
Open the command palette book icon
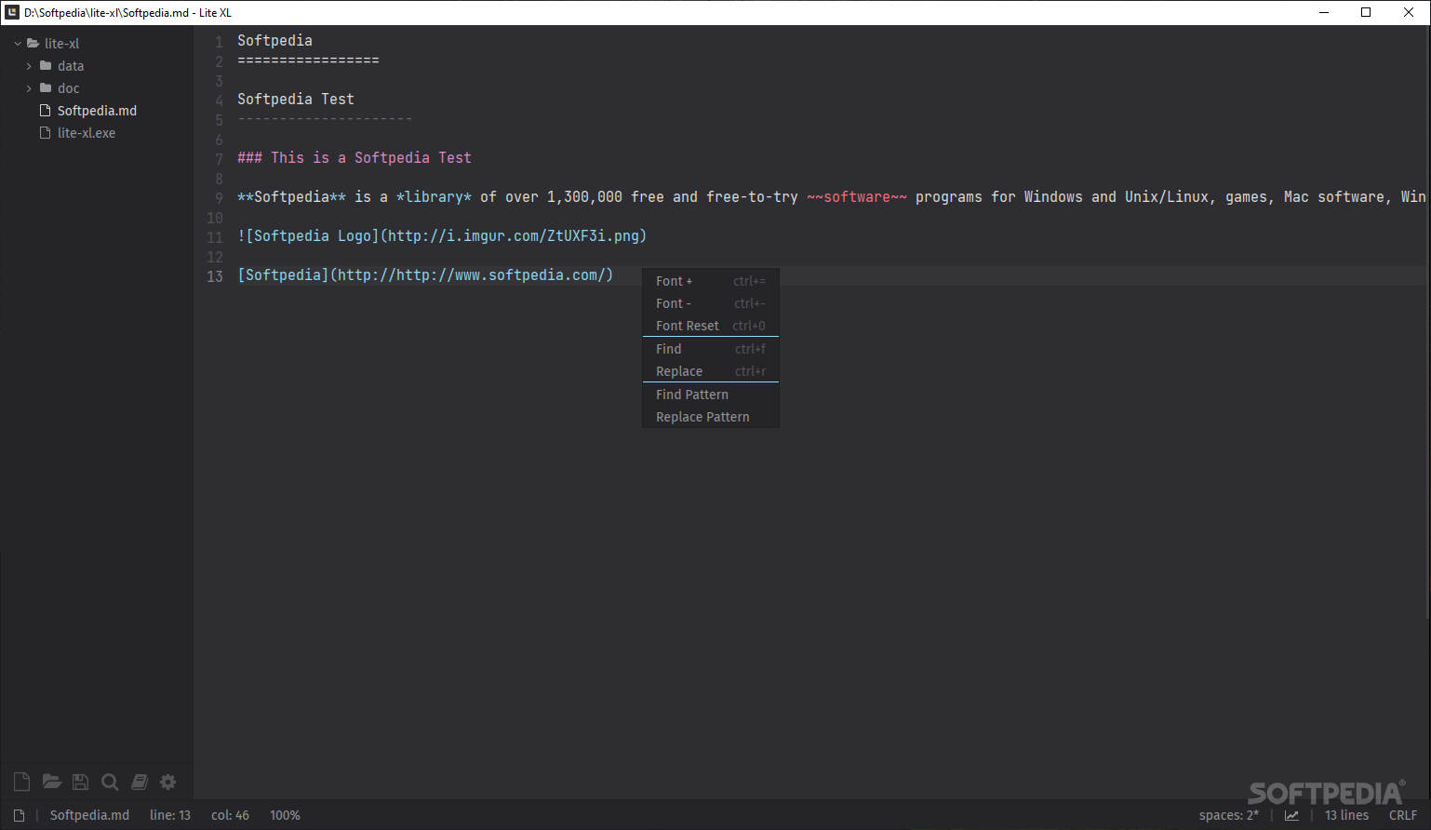[x=140, y=782]
